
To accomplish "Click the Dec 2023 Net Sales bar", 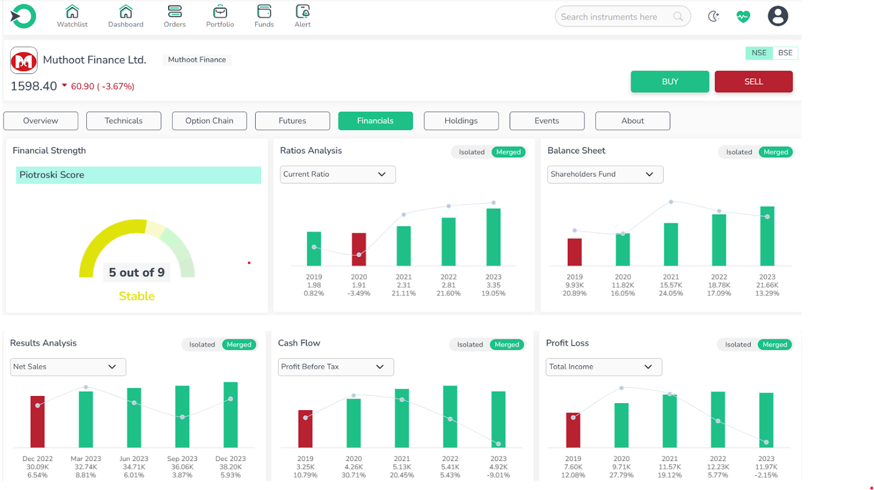I will (231, 415).
